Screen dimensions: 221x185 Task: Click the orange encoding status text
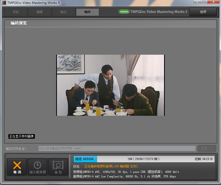tap(112, 166)
